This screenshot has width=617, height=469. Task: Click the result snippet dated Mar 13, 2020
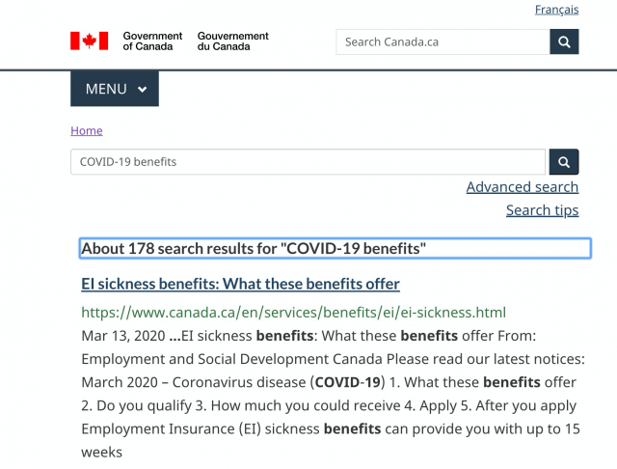coord(333,394)
